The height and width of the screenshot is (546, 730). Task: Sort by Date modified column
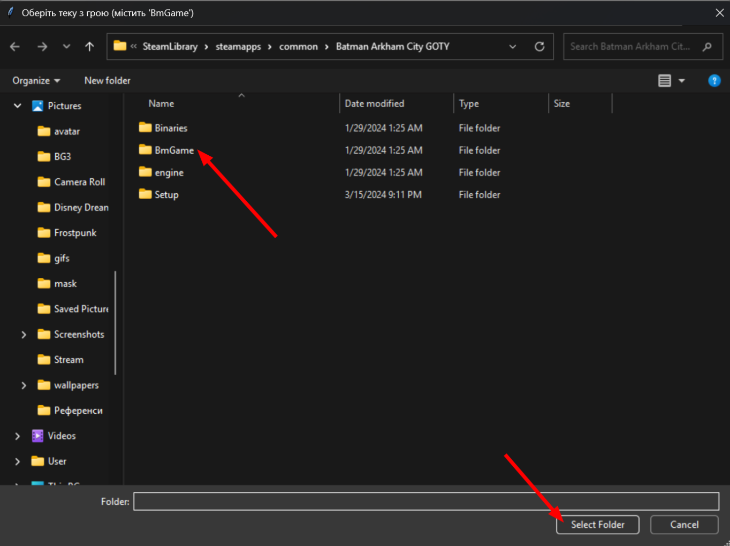pos(375,104)
